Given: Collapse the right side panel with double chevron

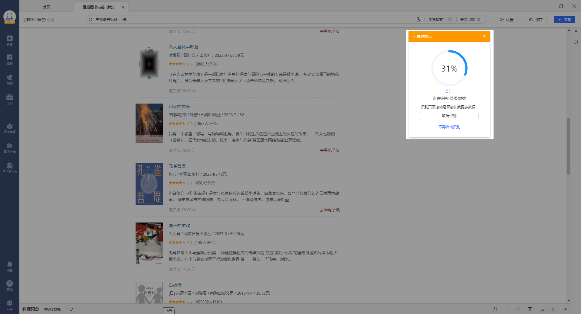Looking at the screenshot, I should 576,31.
